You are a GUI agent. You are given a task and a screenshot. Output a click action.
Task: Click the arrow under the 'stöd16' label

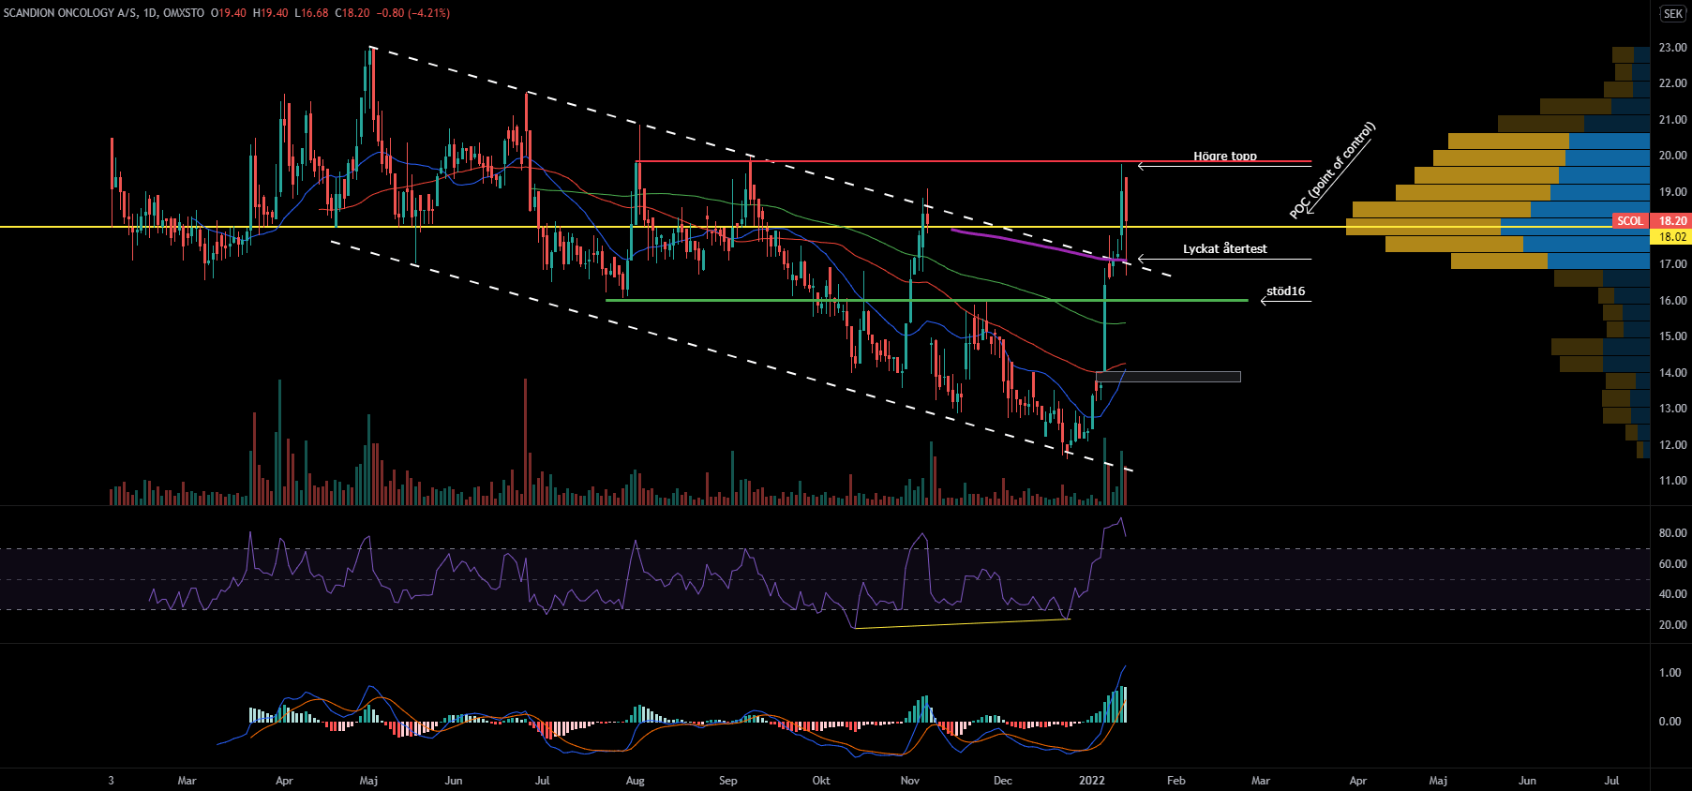click(x=1285, y=301)
